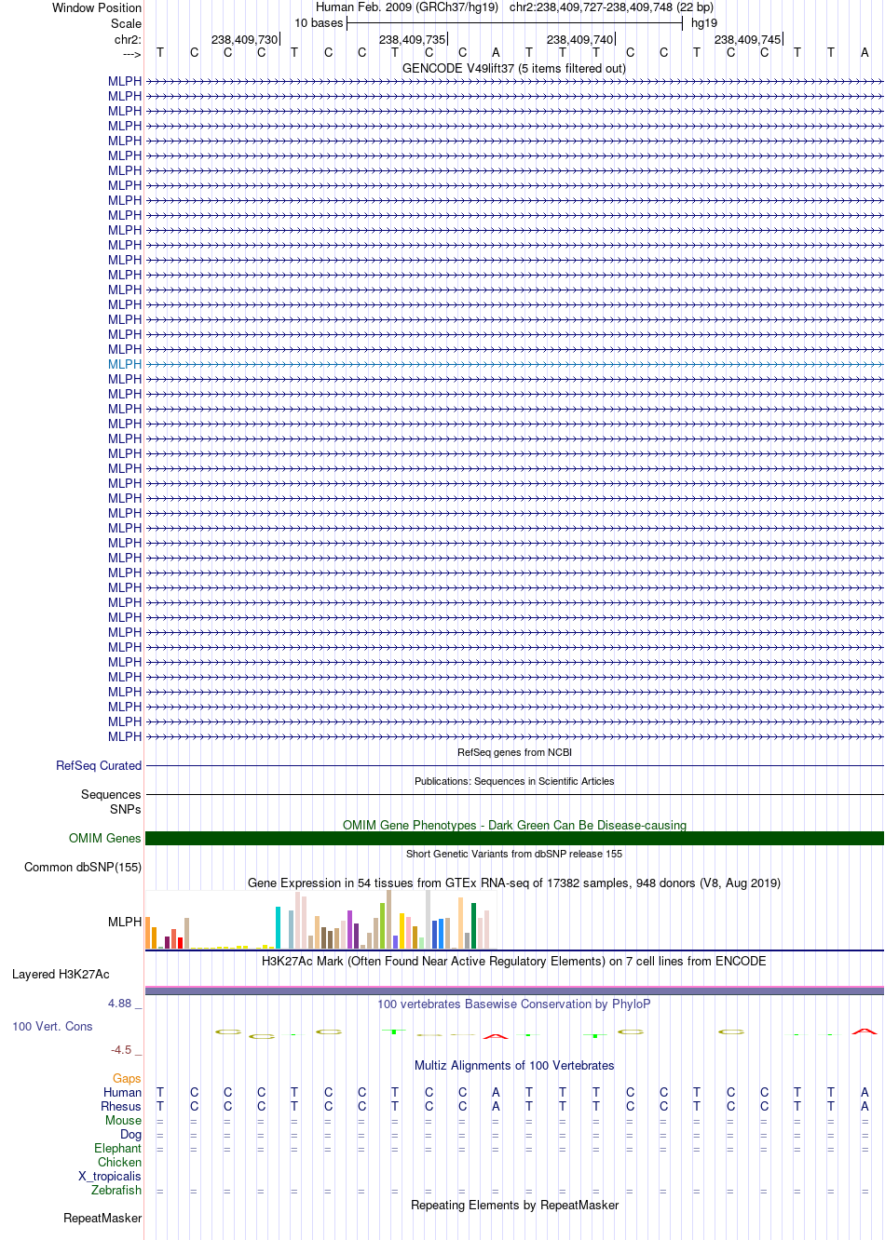This screenshot has width=885, height=1240.
Task: Click the orange 'Gaps' alignment label
Action: 127,1078
